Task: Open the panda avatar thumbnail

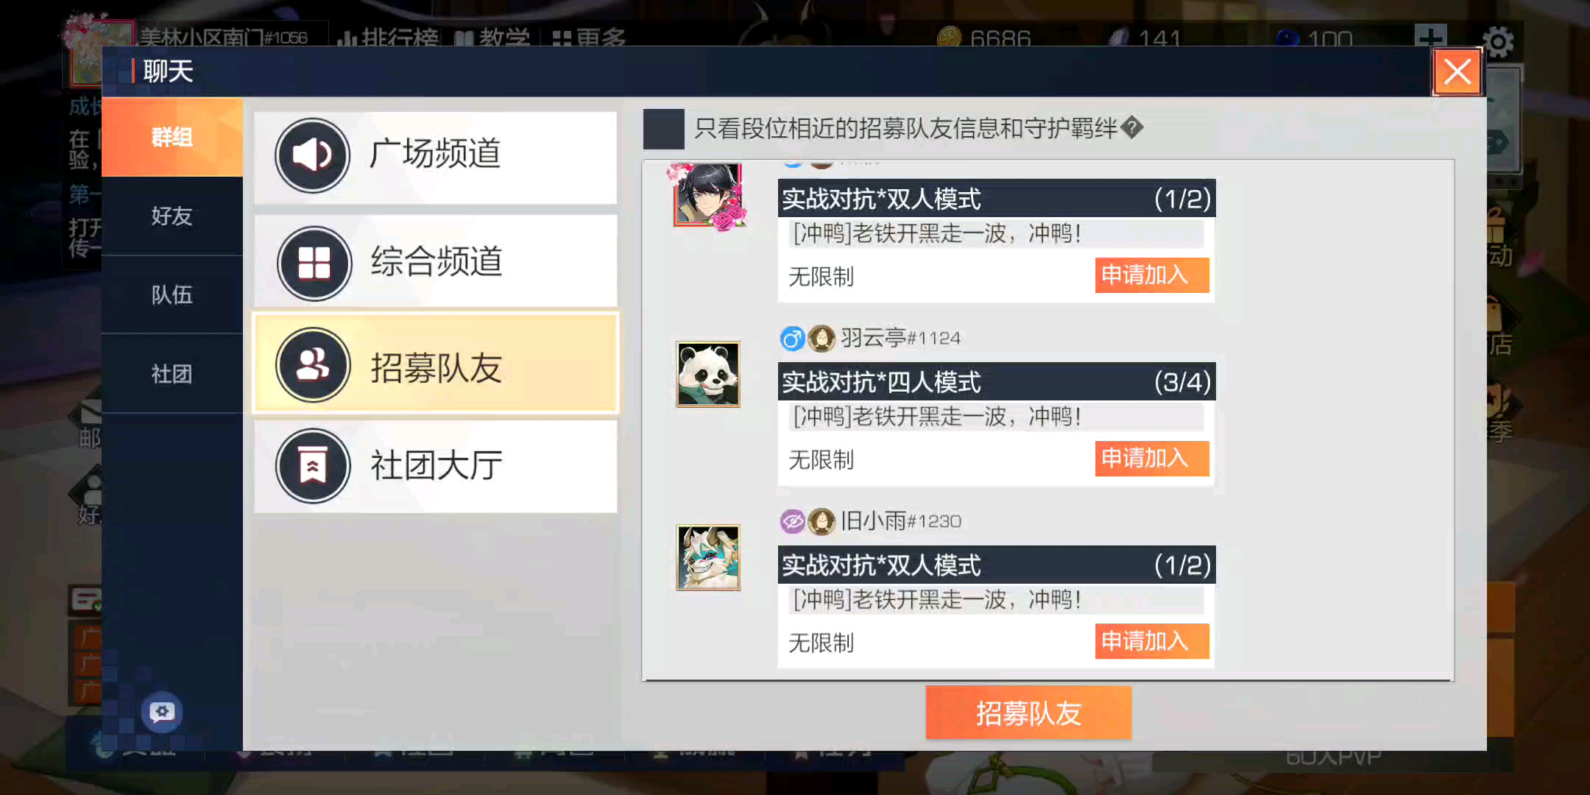Action: (708, 374)
